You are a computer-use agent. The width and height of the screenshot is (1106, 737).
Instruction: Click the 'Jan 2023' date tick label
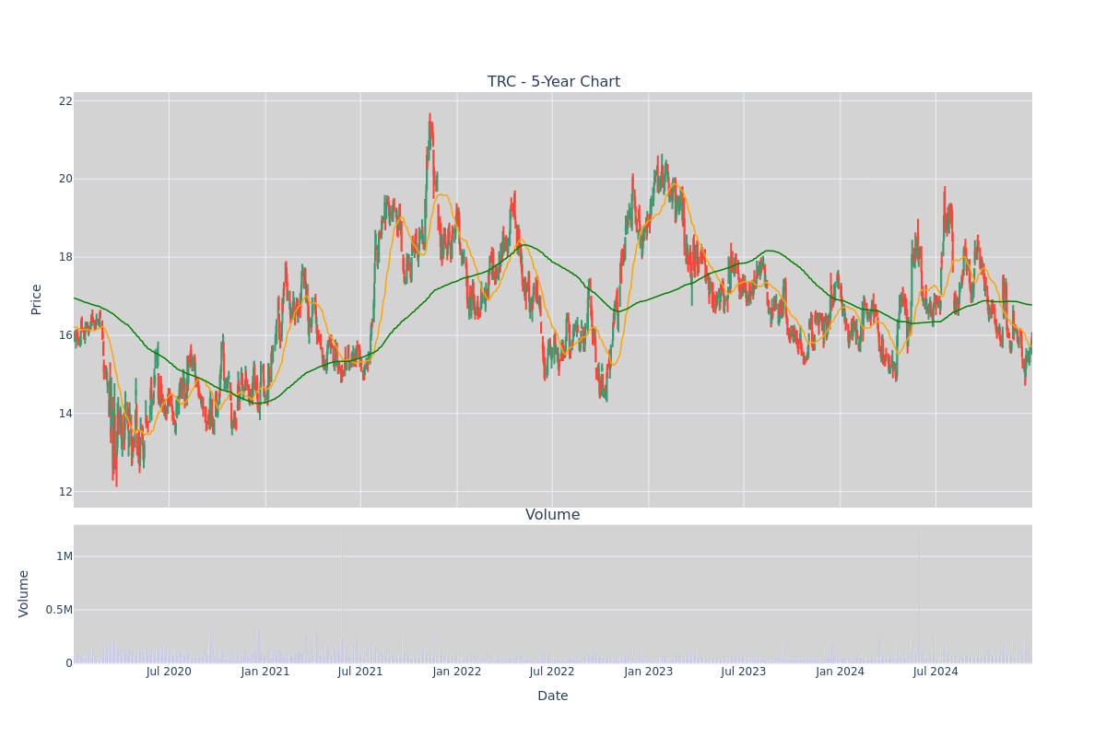(649, 672)
